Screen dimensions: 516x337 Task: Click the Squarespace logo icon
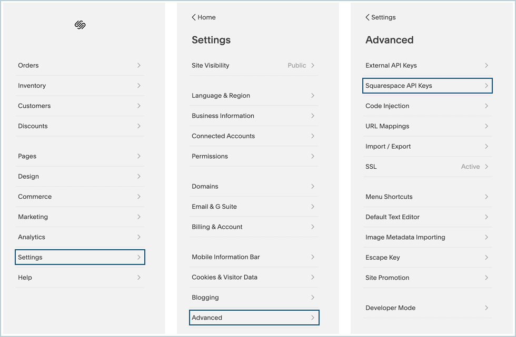[x=80, y=25]
